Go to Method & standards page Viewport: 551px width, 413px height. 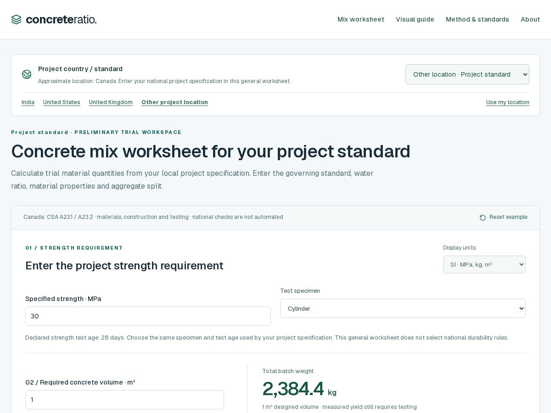pos(478,19)
